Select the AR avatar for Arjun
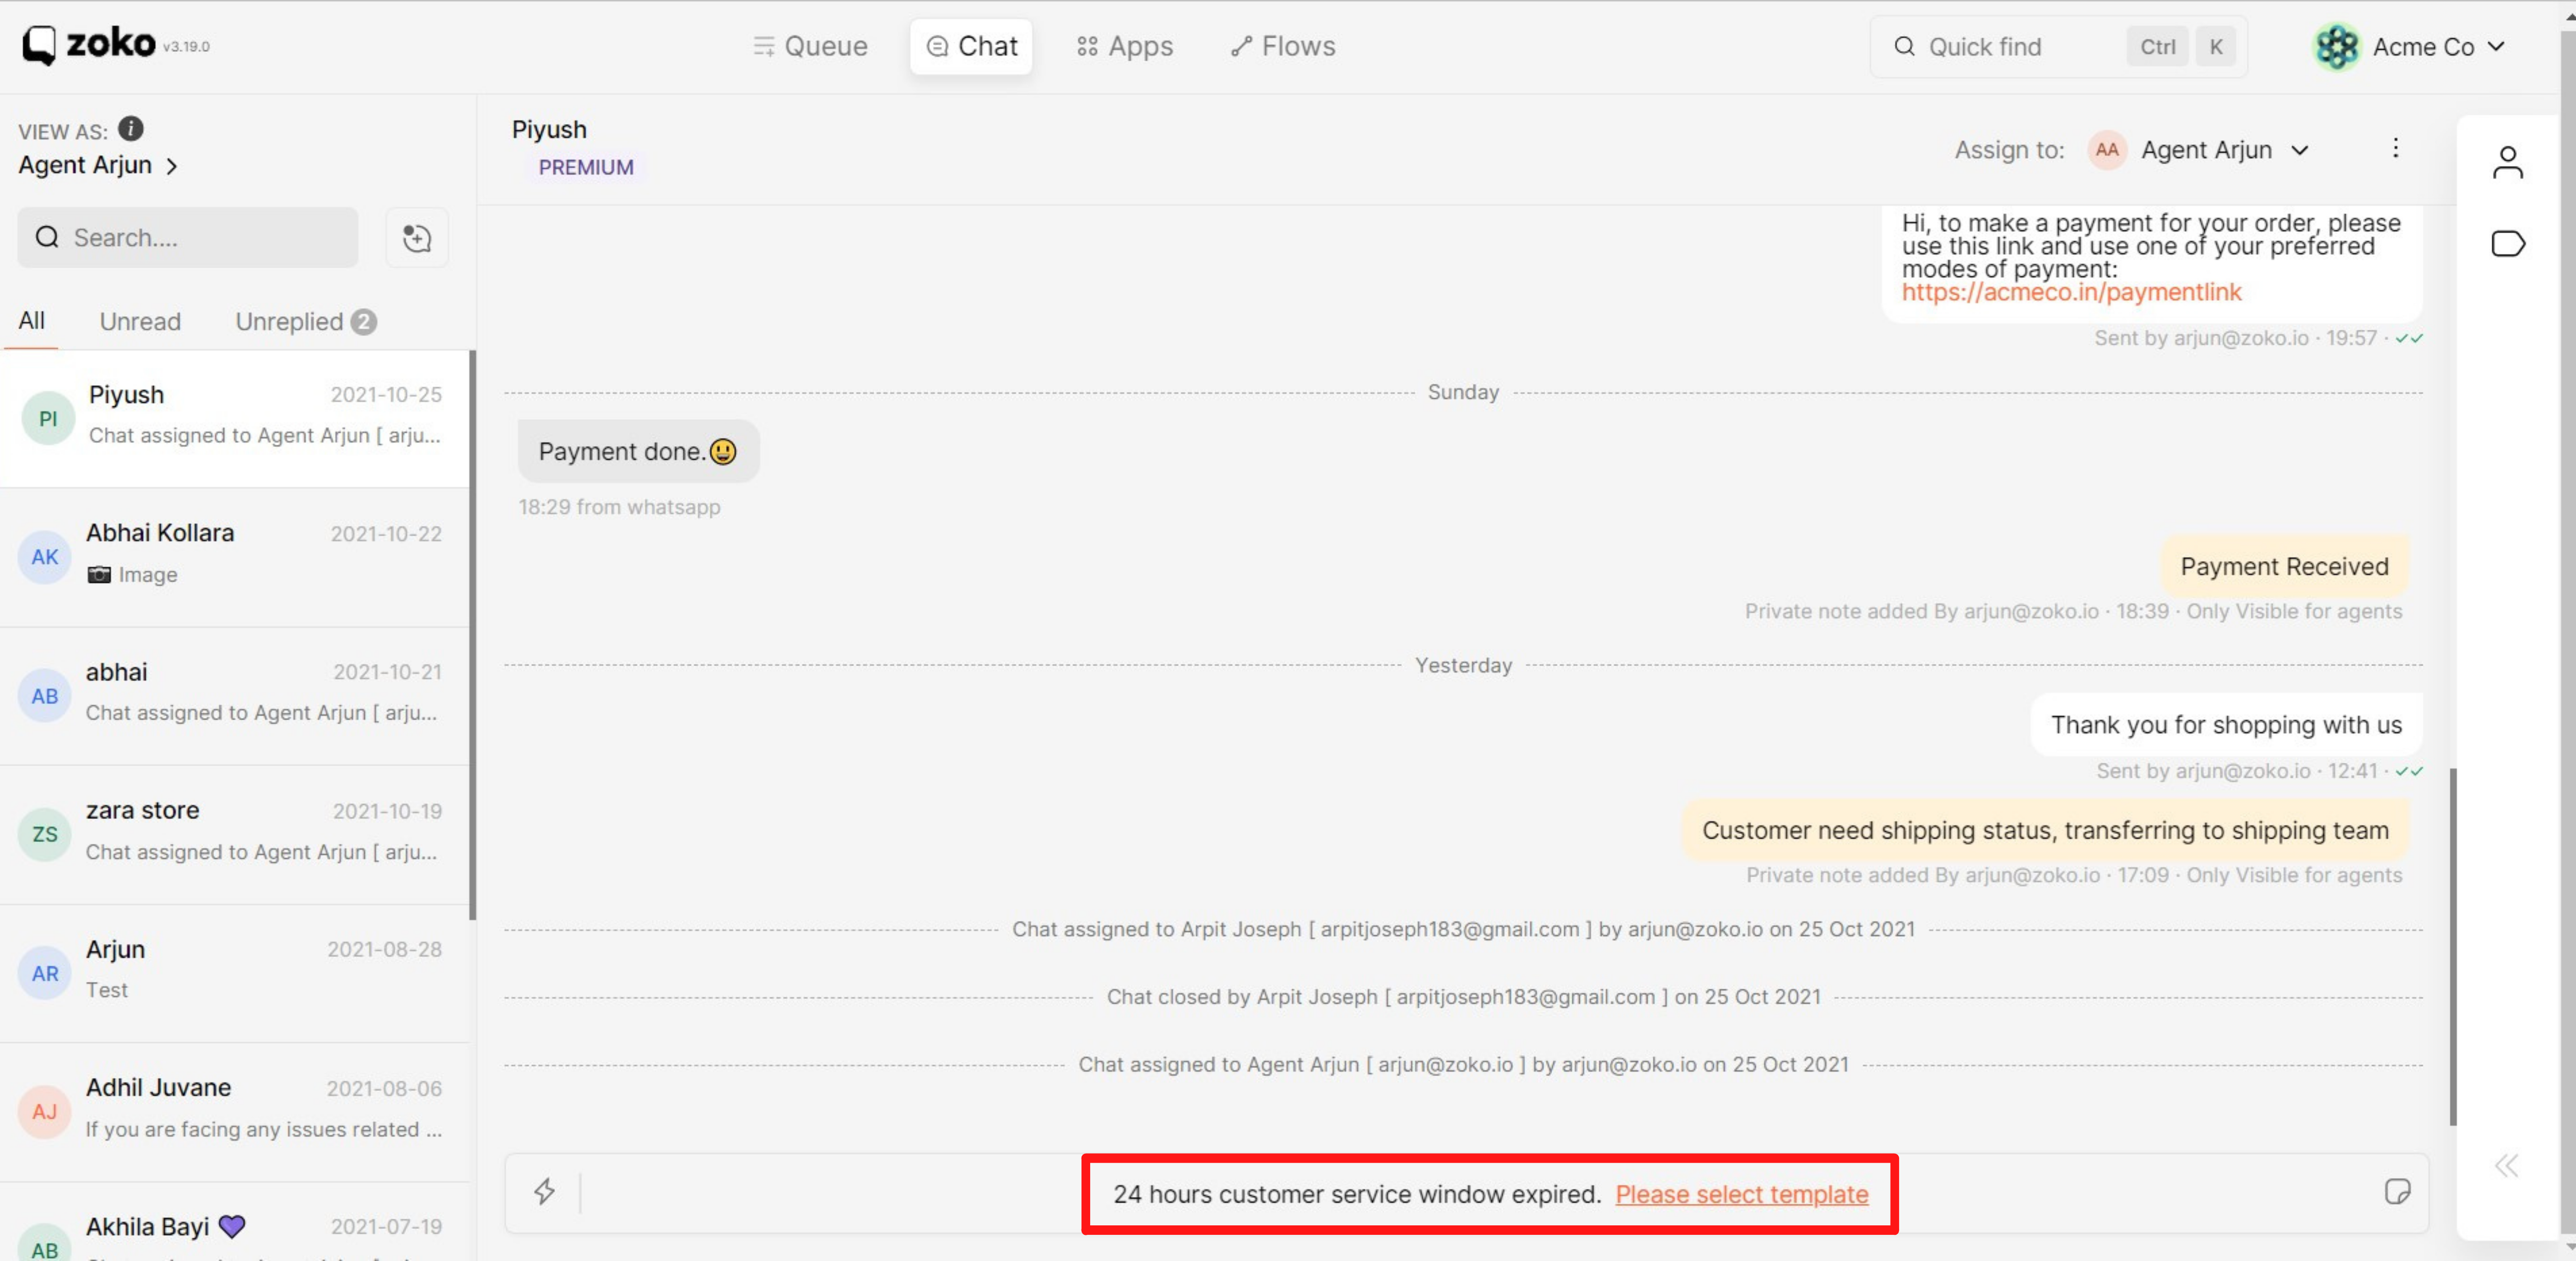Image resolution: width=2576 pixels, height=1261 pixels. coord(45,973)
